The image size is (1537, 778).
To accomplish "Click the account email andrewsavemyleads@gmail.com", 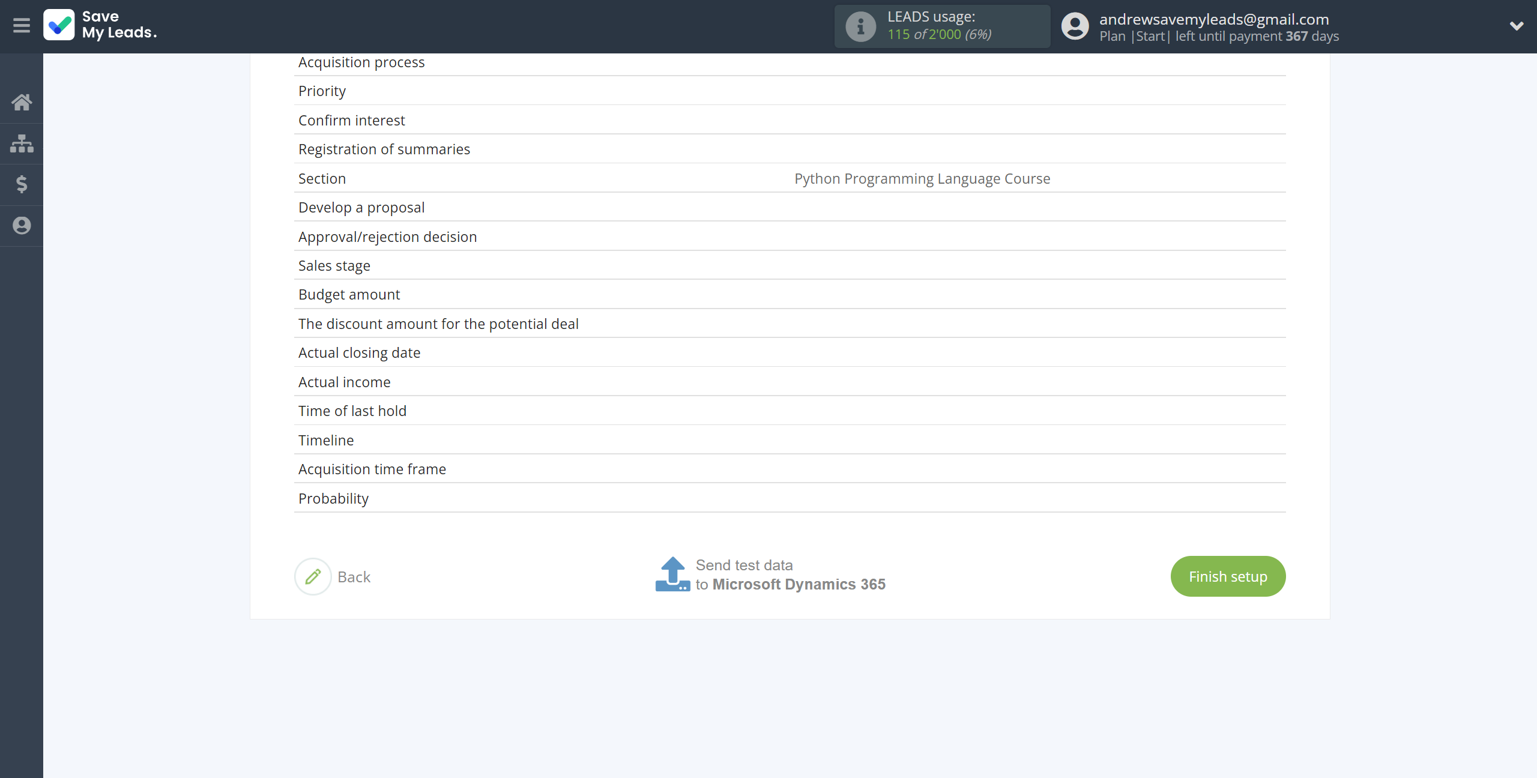I will 1214,19.
